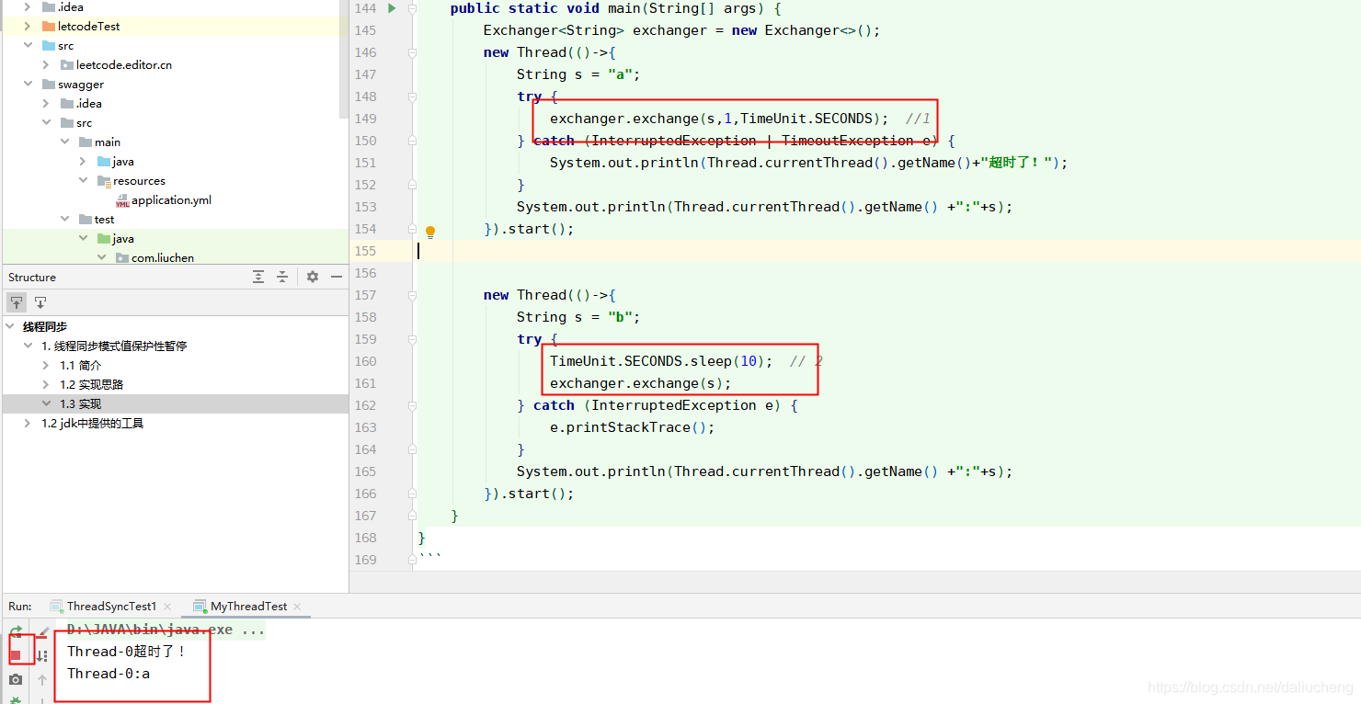The height and width of the screenshot is (704, 1361).
Task: Open Structure panel settings gear
Action: click(x=313, y=277)
